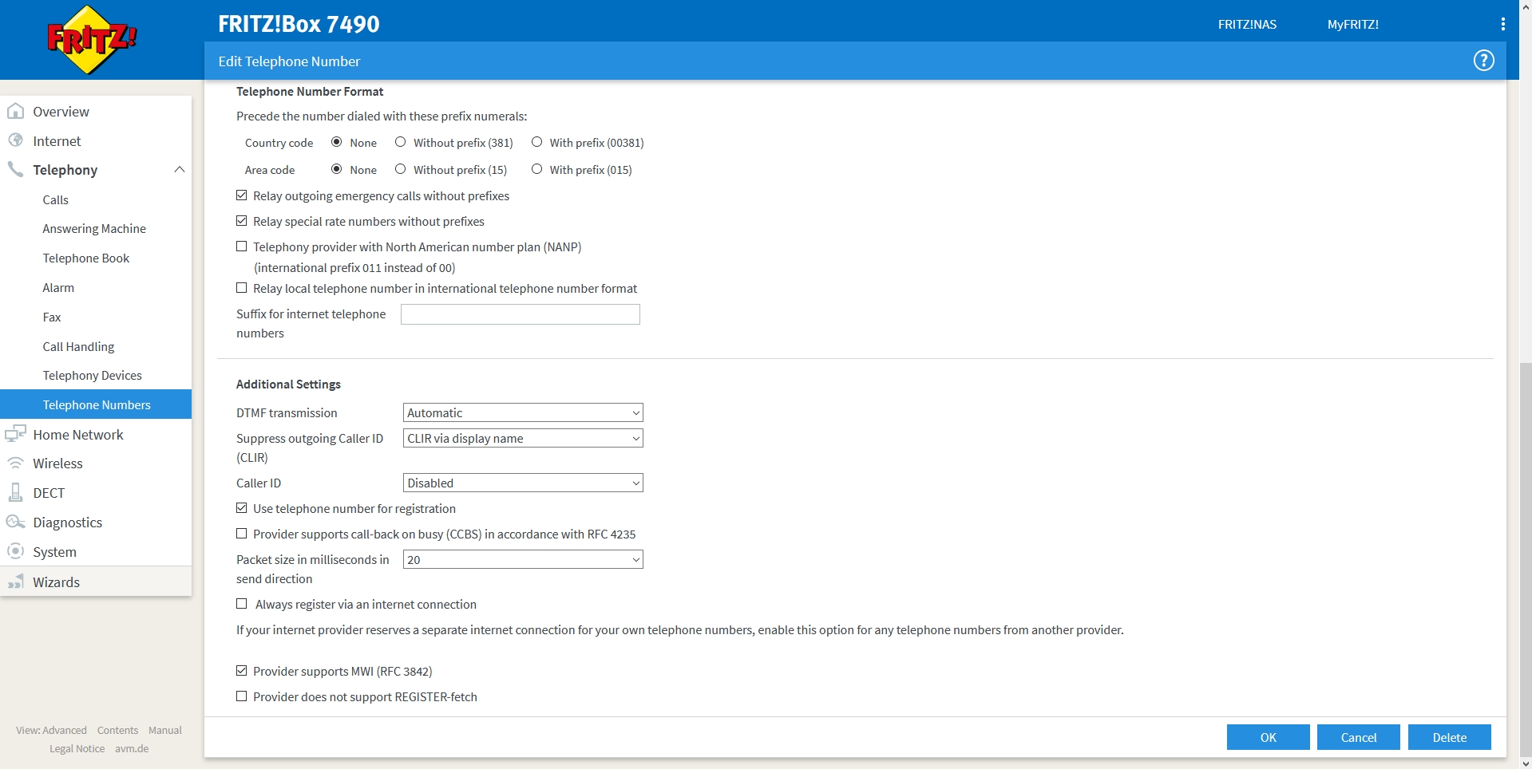Click the System icon
Image resolution: width=1532 pixels, height=769 pixels.
[x=15, y=551]
